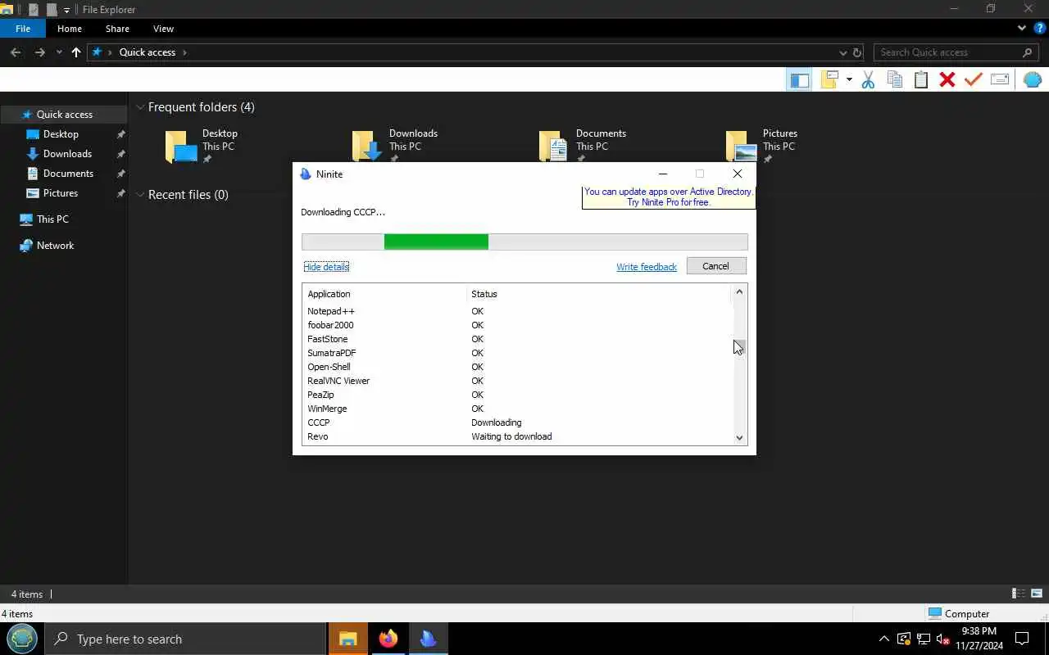Click the Paste clipboard icon
The width and height of the screenshot is (1049, 655).
tap(921, 79)
